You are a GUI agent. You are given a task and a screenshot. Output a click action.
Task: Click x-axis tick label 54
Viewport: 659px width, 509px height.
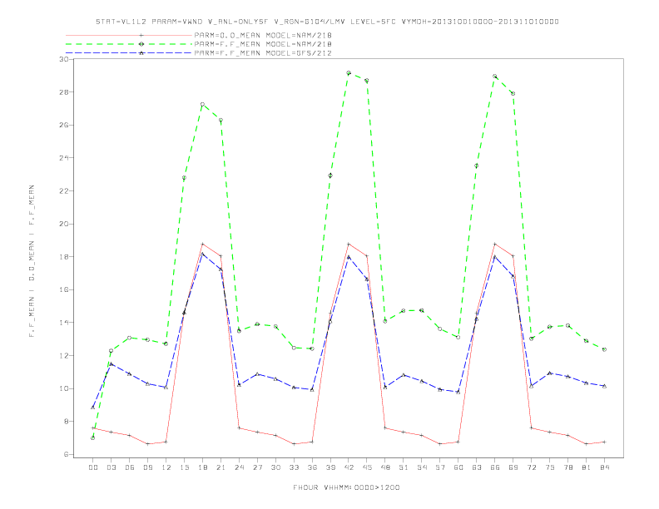coord(422,467)
